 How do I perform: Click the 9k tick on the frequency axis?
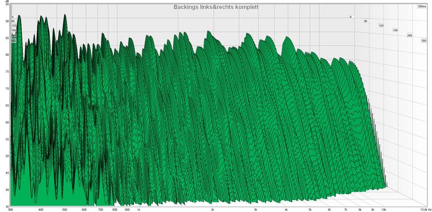pyautogui.click(x=372, y=210)
